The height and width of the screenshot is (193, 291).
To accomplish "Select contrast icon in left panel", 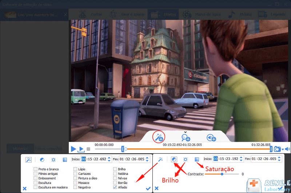I will tap(42, 160).
